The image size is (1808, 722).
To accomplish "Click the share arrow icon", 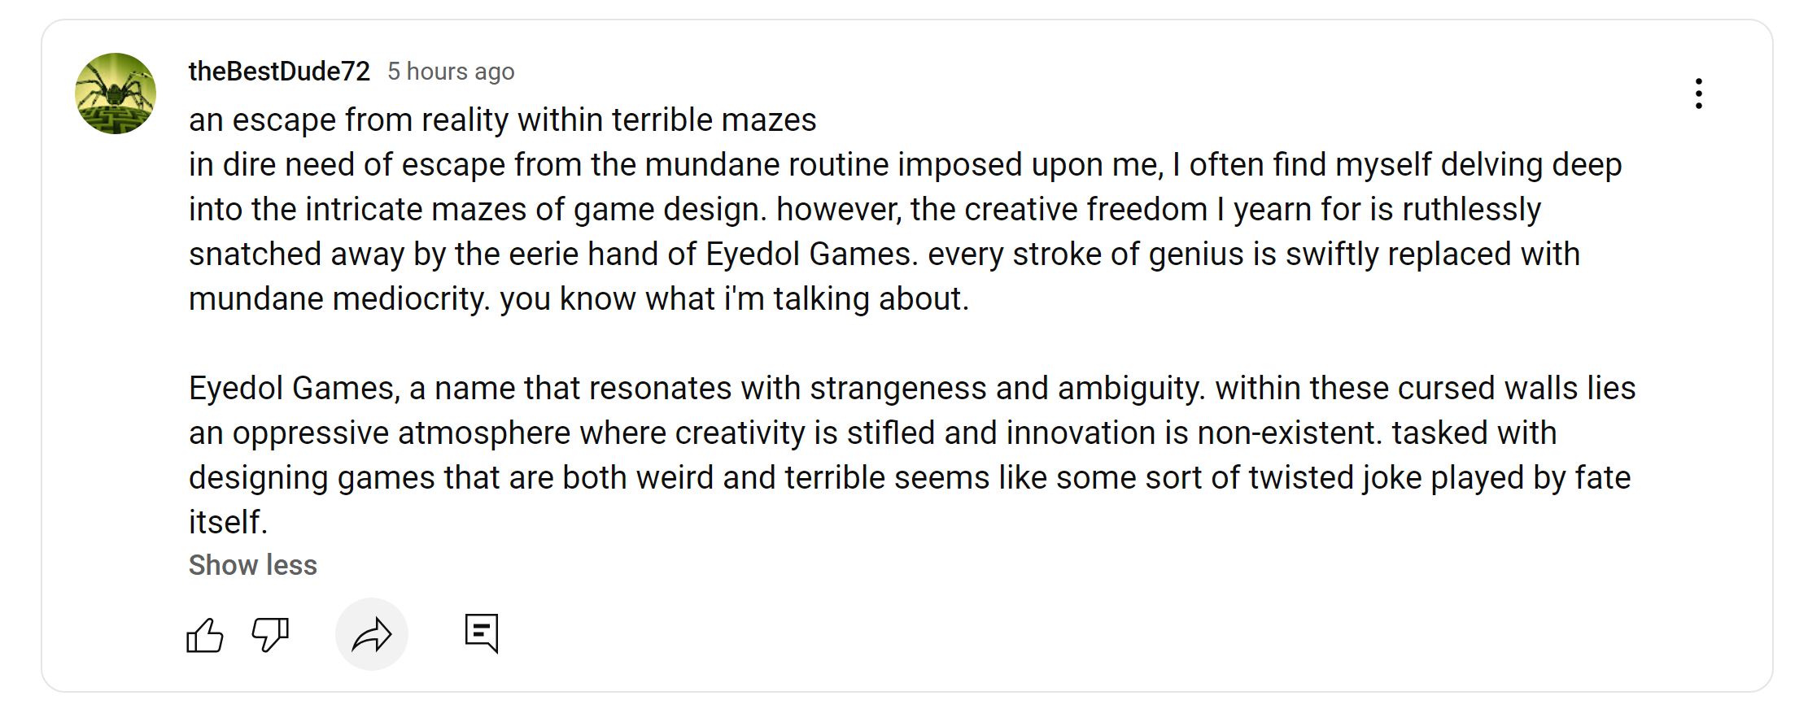I will pos(372,635).
